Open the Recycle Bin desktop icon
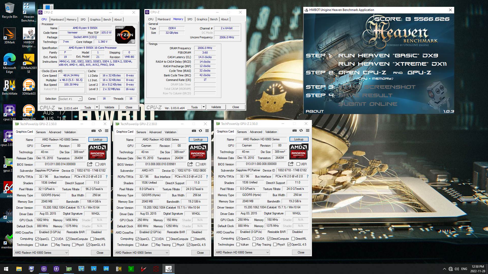Screen dimensions: 488x274 point(10,10)
